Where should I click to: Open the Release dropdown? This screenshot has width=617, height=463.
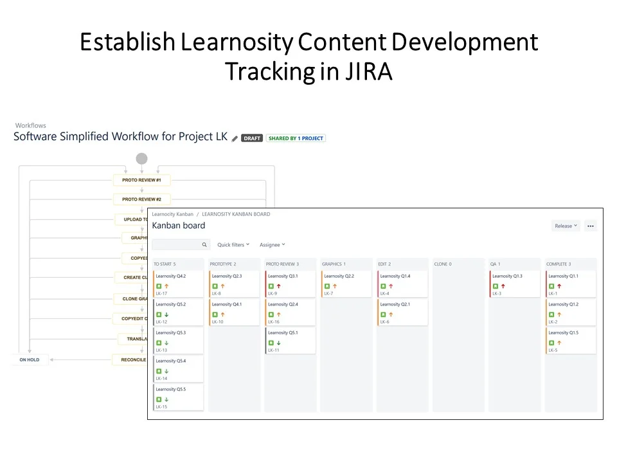click(566, 226)
